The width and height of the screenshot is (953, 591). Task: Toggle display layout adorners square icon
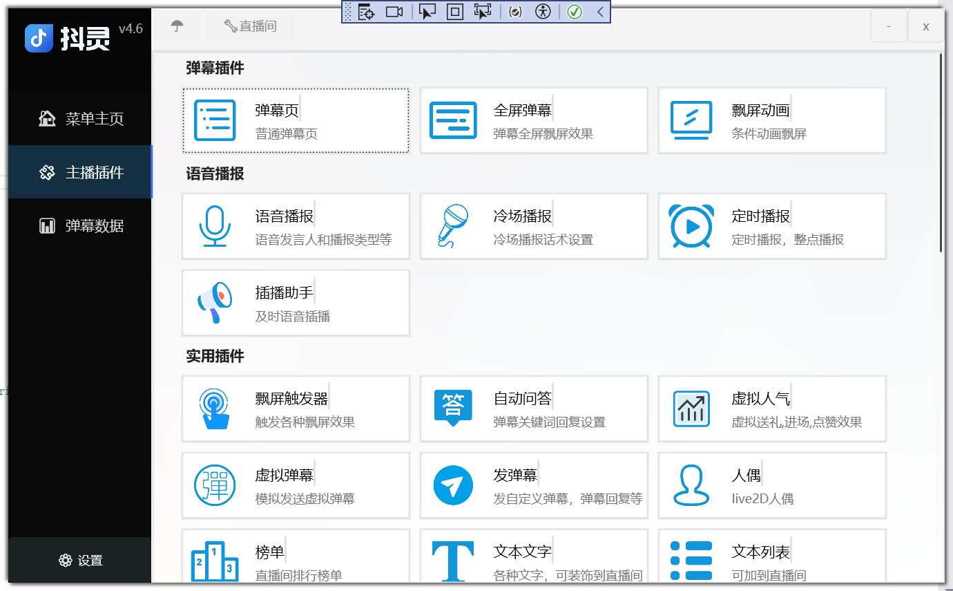coord(454,11)
